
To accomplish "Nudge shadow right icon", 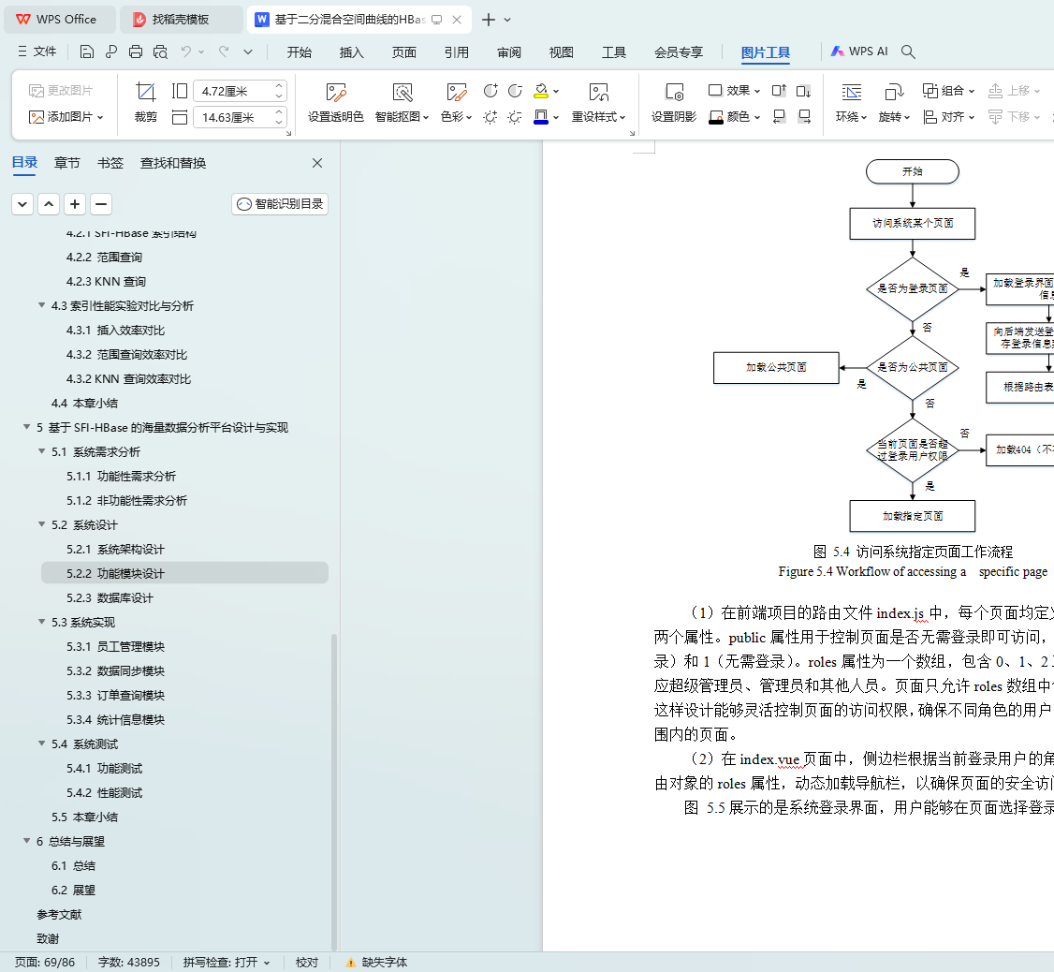I will (x=804, y=117).
